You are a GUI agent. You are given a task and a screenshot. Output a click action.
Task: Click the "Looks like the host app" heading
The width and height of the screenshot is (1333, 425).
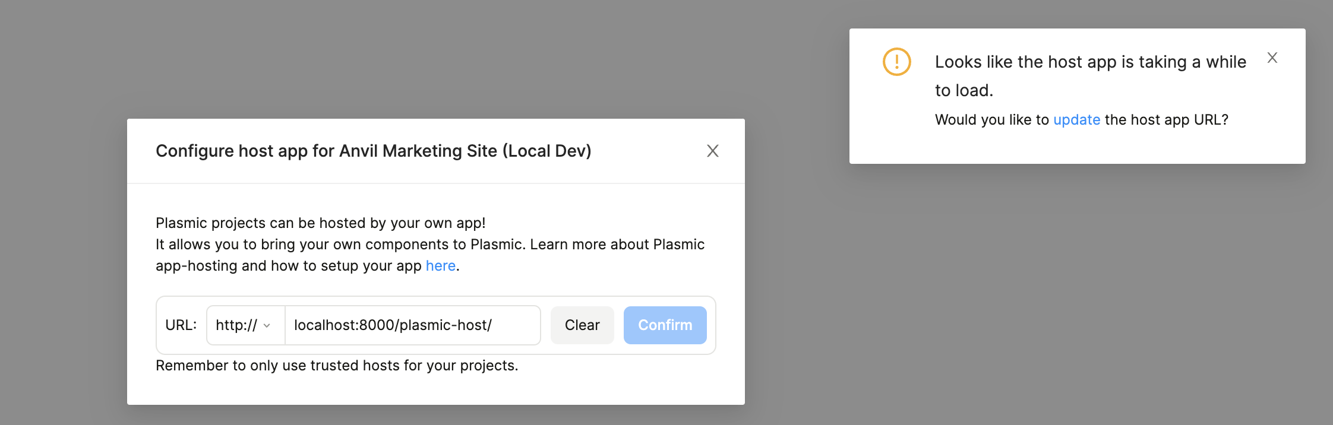click(1090, 62)
